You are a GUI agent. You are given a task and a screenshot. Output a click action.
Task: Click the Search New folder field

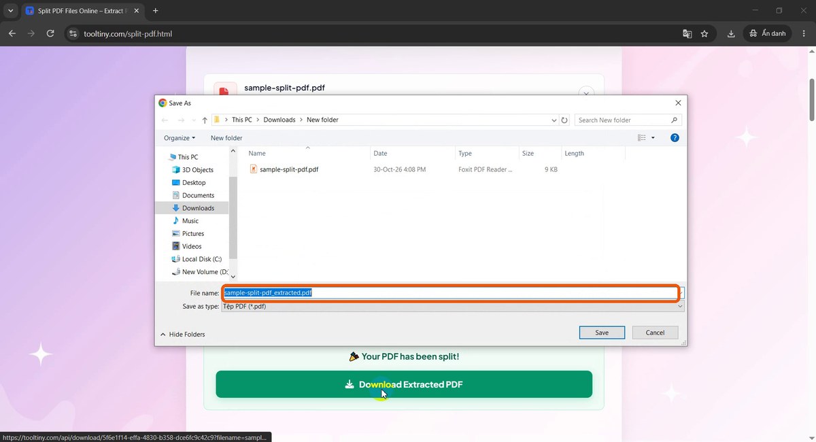tap(622, 120)
